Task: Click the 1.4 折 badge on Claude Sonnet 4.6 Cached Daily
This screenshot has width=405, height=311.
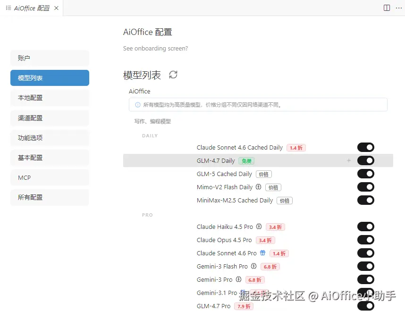Action: coord(296,148)
